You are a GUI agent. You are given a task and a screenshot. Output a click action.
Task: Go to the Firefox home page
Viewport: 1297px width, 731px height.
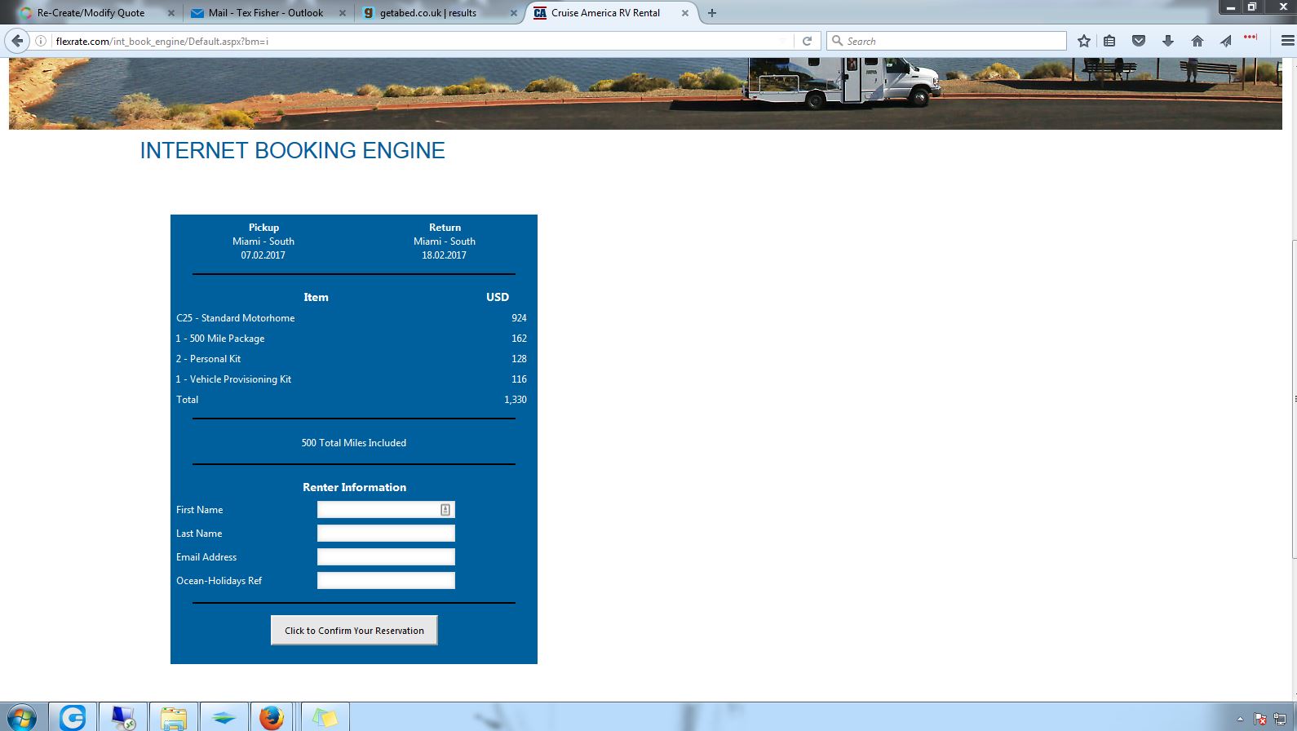coord(1197,41)
